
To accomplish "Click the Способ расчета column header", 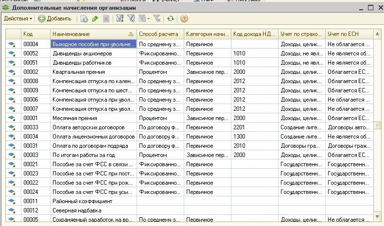I will pyautogui.click(x=160, y=34).
